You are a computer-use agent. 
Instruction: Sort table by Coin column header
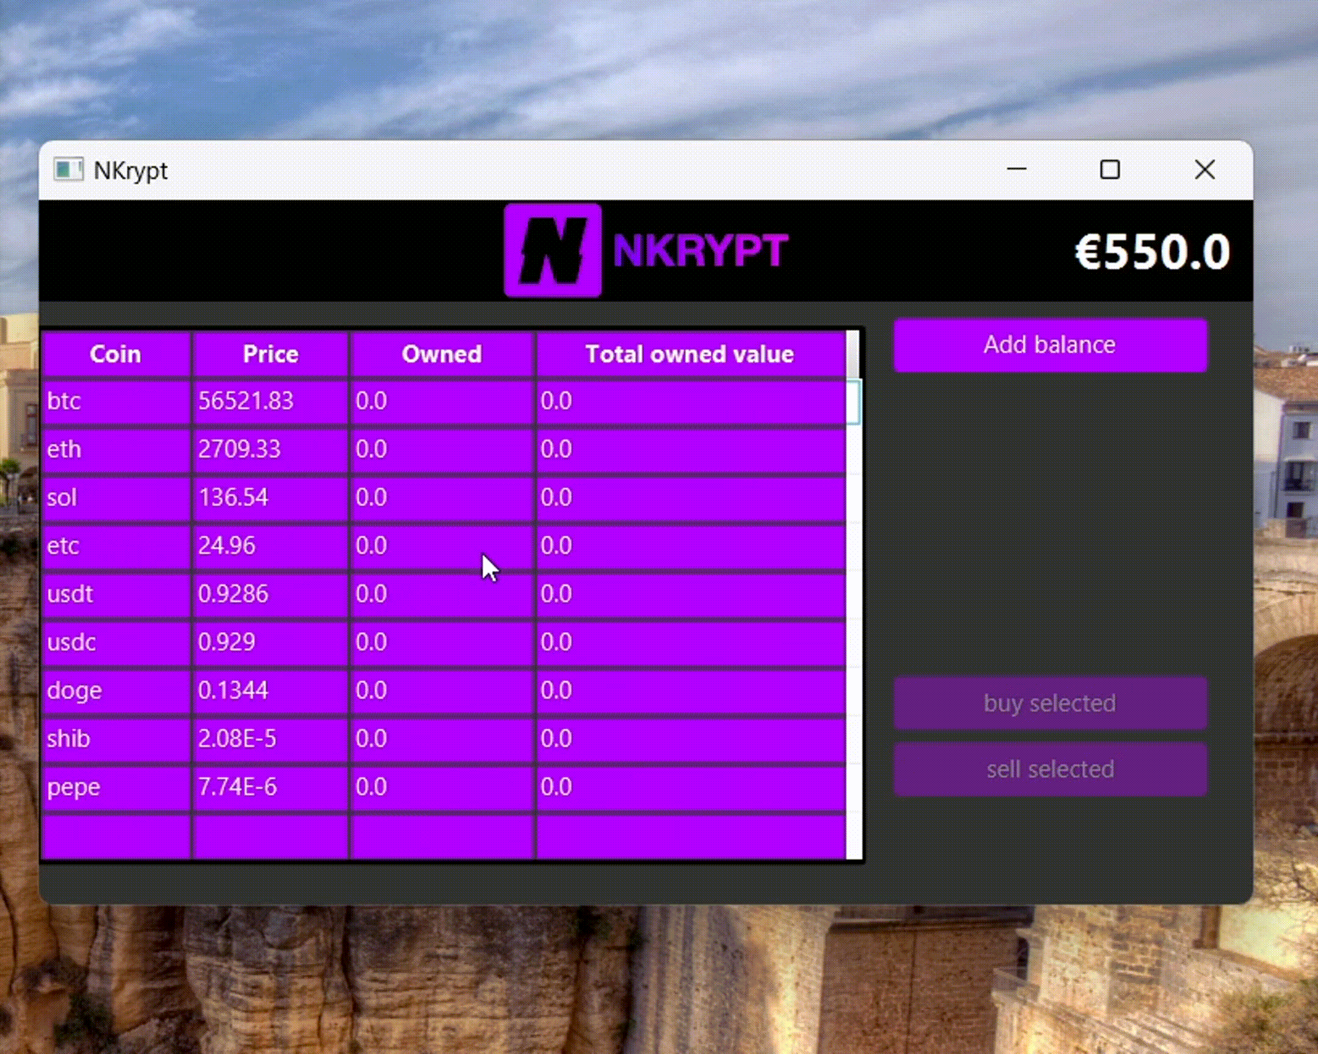[x=115, y=354]
